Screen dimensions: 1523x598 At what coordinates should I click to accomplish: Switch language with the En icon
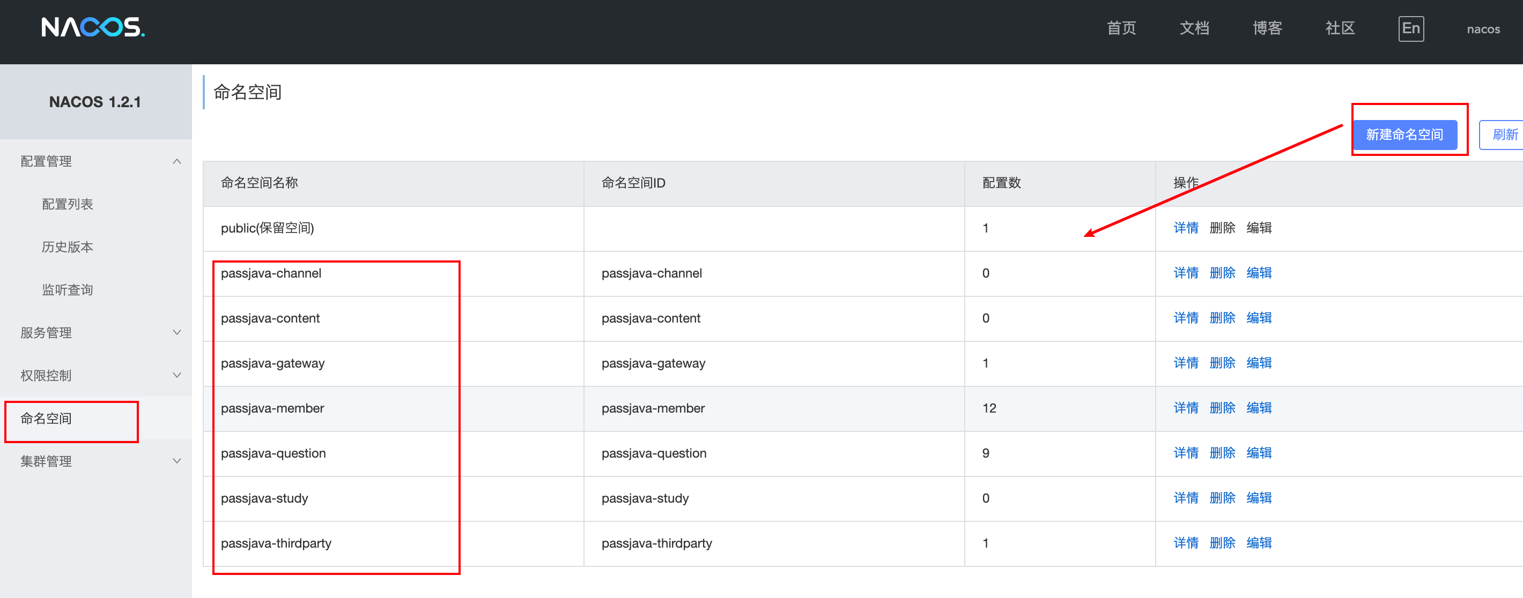coord(1410,28)
